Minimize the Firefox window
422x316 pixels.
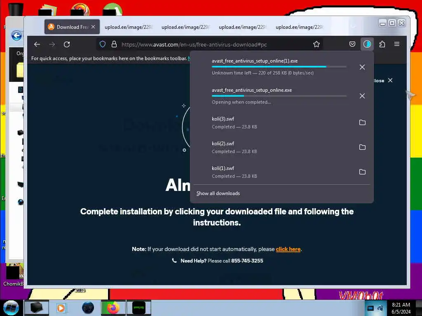tap(382, 23)
